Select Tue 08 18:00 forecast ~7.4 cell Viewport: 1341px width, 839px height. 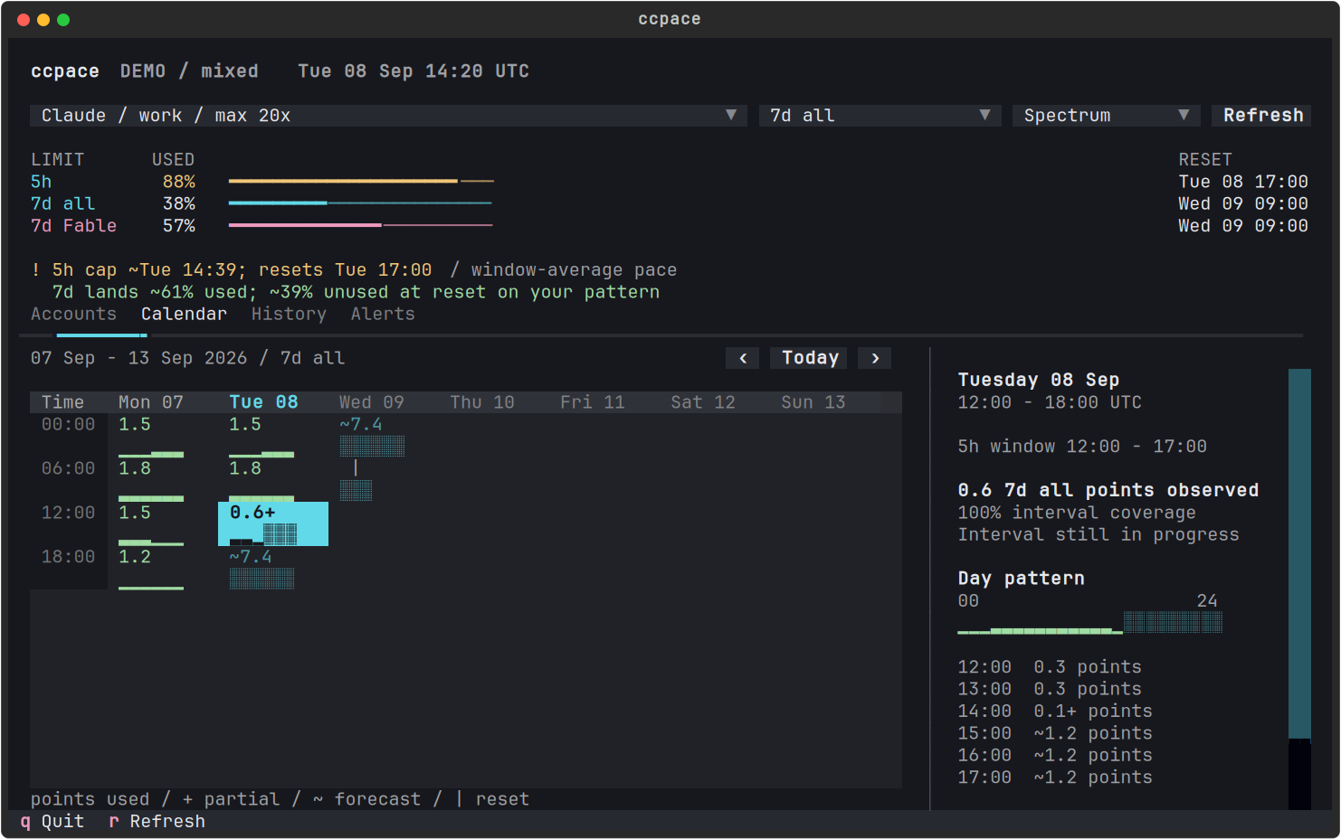click(273, 568)
